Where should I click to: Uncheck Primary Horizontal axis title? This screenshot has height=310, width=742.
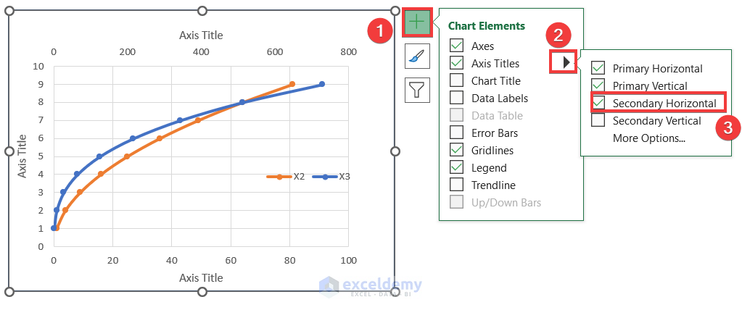pyautogui.click(x=598, y=69)
